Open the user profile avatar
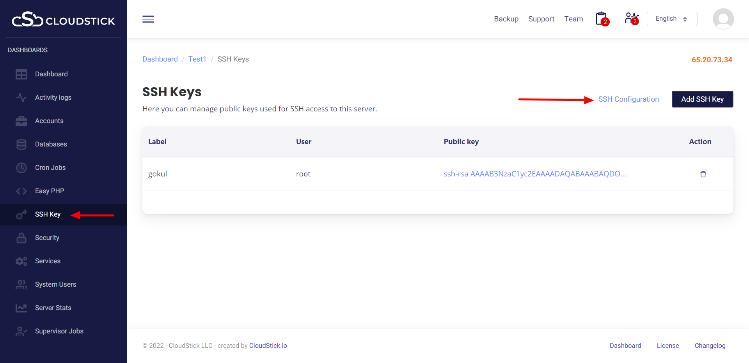Viewport: 749px width, 363px height. 723,19
